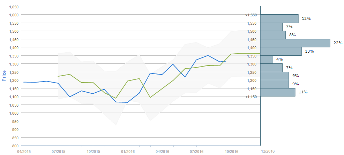The width and height of the screenshot is (344, 155).
Task: Click the Price axis title
Action: click(x=4, y=76)
